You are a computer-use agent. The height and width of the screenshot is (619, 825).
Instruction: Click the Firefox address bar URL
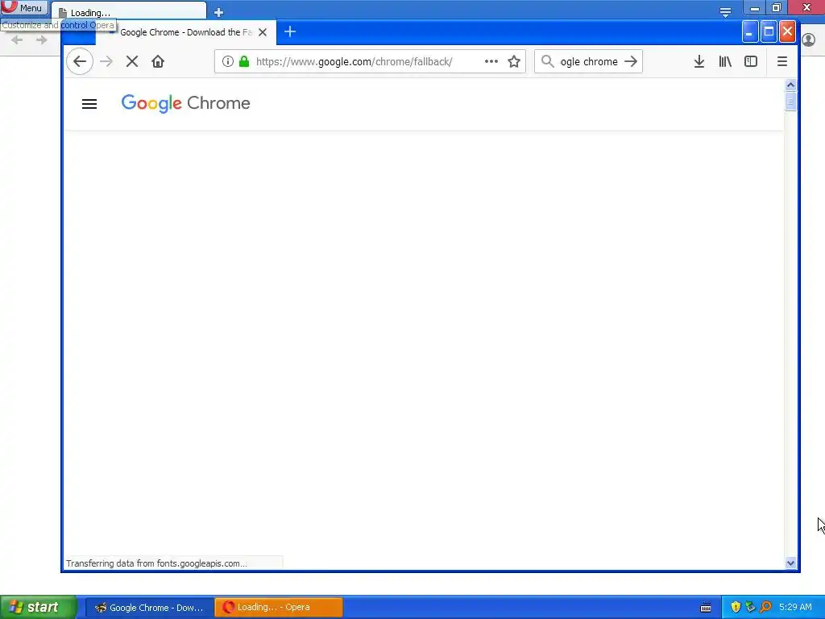point(354,61)
